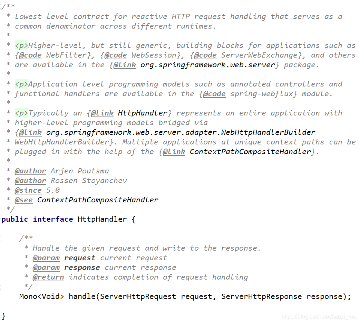Click the ServerWebExchange code reference
359x323 pixels.
tap(259, 55)
